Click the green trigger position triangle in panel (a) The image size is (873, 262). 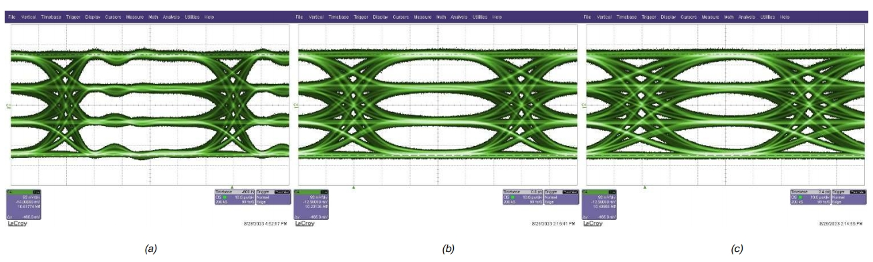pyautogui.click(x=232, y=187)
